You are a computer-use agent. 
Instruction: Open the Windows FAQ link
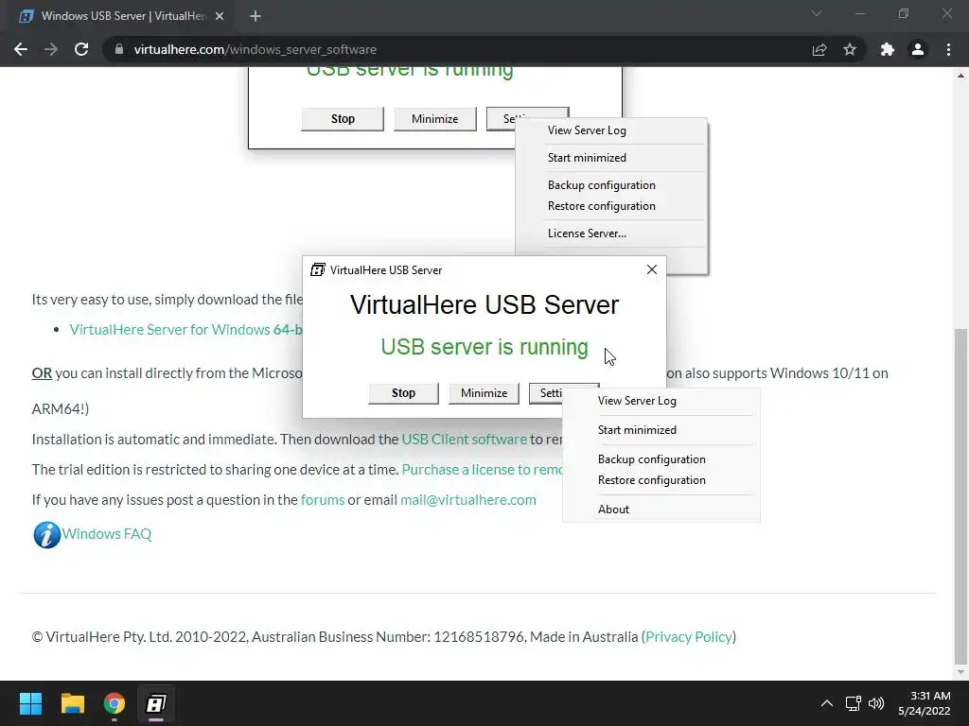(107, 534)
